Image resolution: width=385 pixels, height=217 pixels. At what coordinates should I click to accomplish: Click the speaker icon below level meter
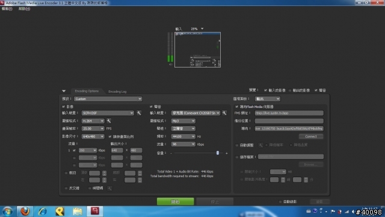coord(171,64)
